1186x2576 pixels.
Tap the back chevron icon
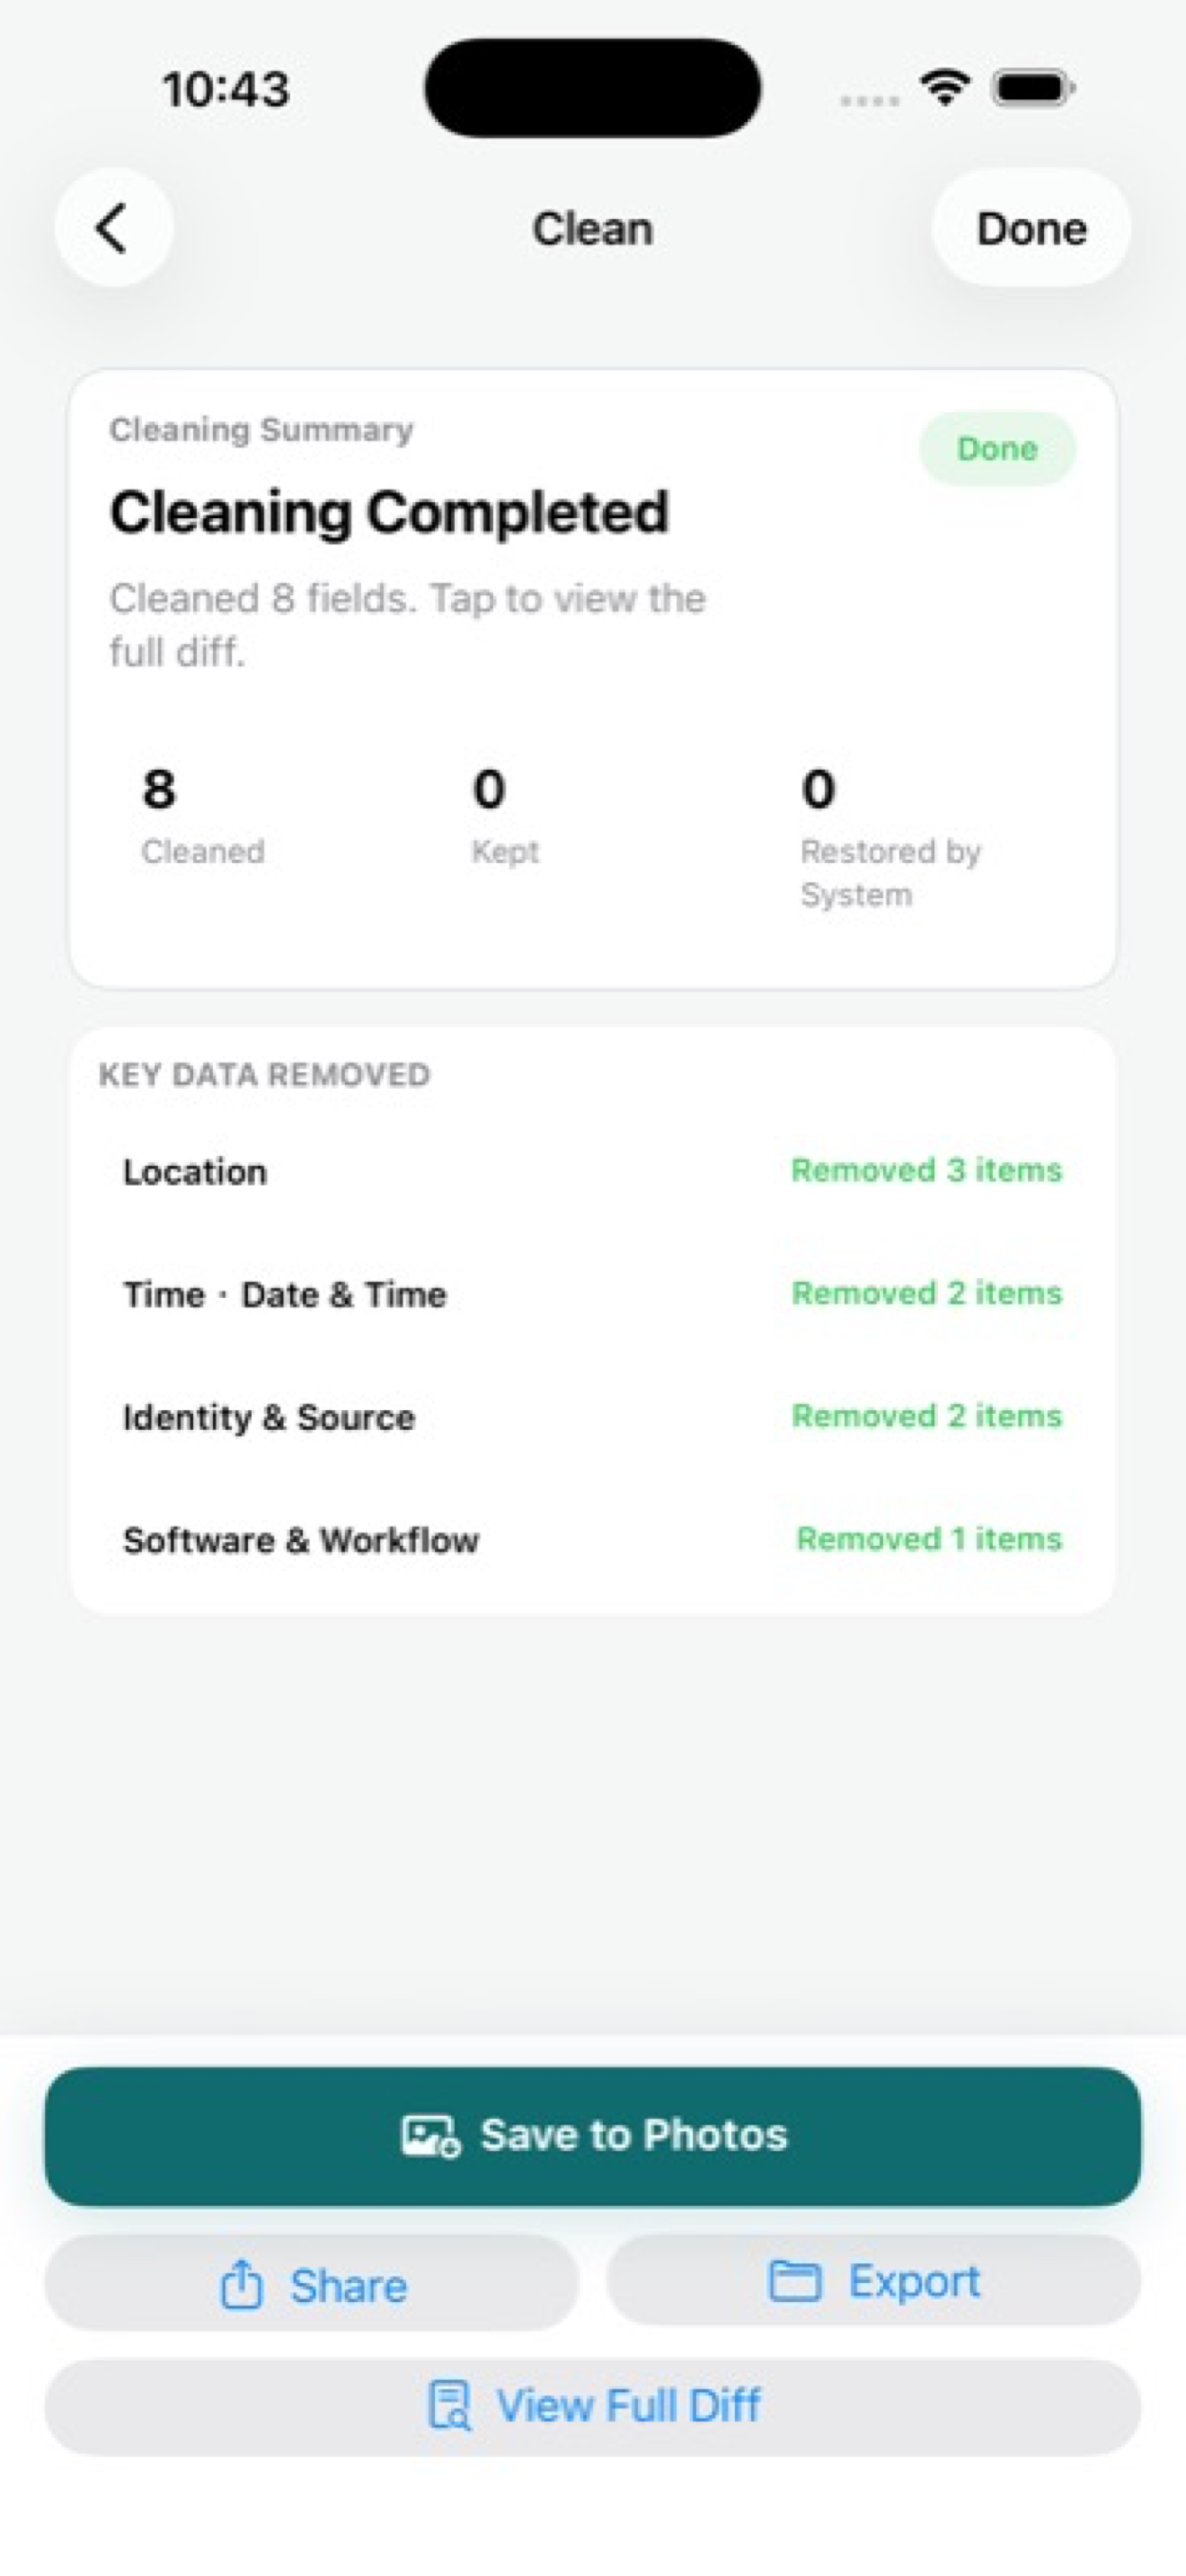(x=112, y=228)
